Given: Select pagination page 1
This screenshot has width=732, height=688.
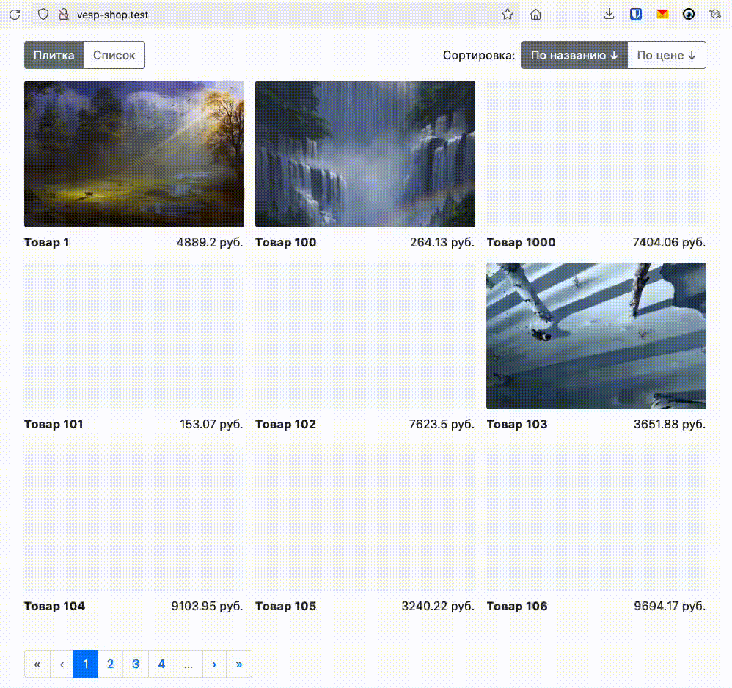Looking at the screenshot, I should [86, 664].
